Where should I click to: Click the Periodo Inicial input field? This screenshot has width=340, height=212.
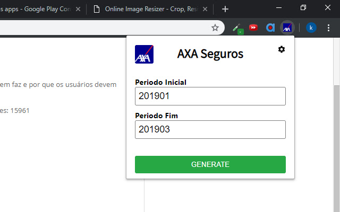[210, 96]
